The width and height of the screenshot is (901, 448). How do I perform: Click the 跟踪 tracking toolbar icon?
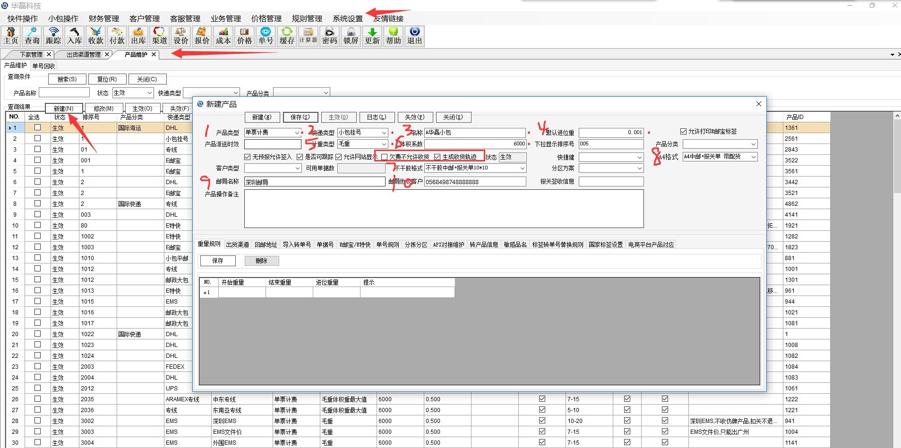(53, 36)
